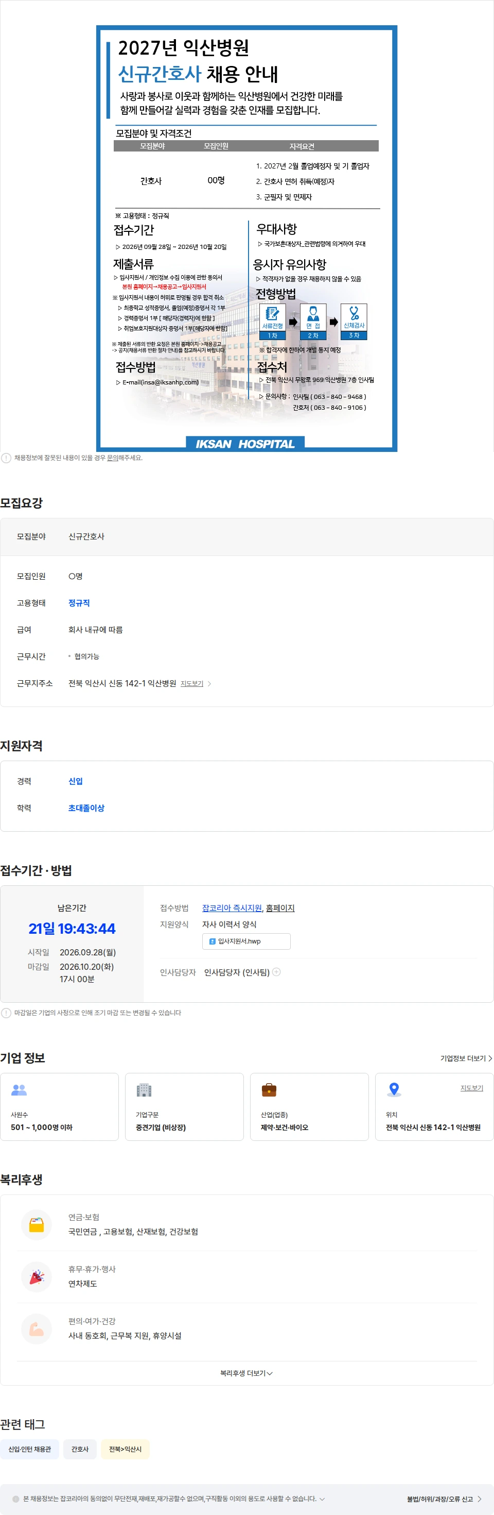Screen dimensions: 494x1515
Task: Click the 신입 career text
Action: 75,781
